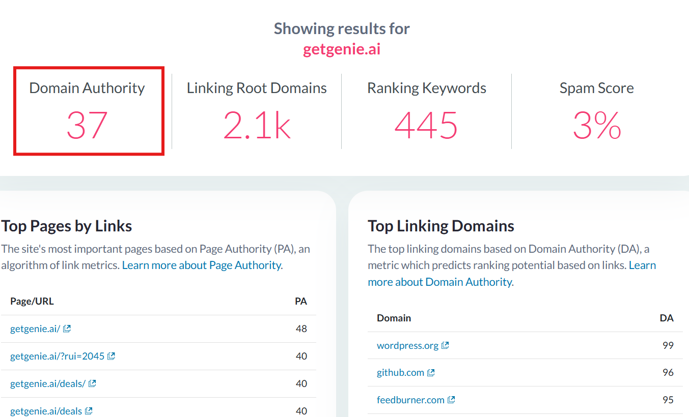
Task: Select DA value 96 for github.com
Action: tap(668, 373)
